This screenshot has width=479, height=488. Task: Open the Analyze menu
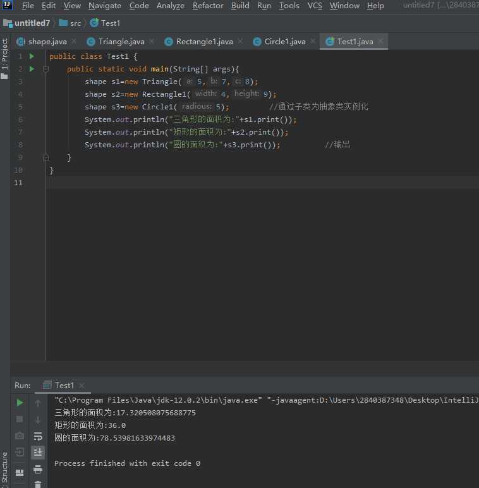click(171, 6)
